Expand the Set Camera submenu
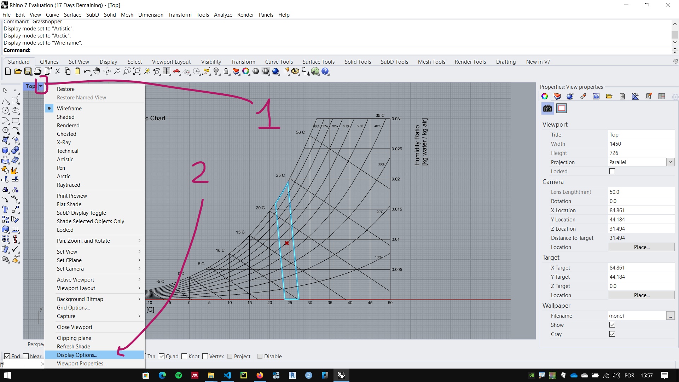679x382 pixels. [x=94, y=269]
